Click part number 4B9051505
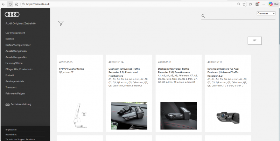Screen dimensions: 280x141 [66, 62]
